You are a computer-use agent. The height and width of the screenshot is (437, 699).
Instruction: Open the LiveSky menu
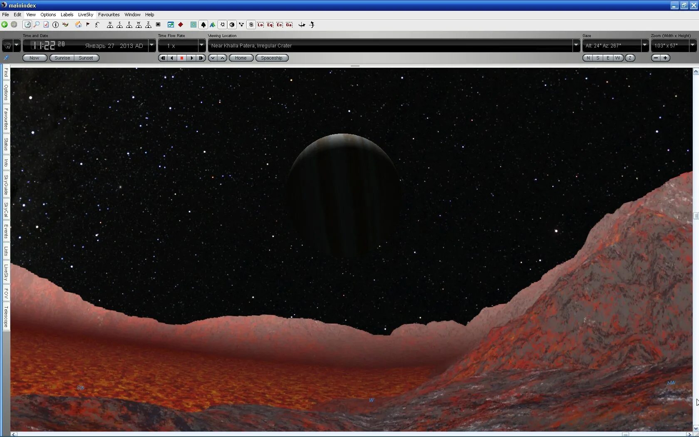pos(86,15)
